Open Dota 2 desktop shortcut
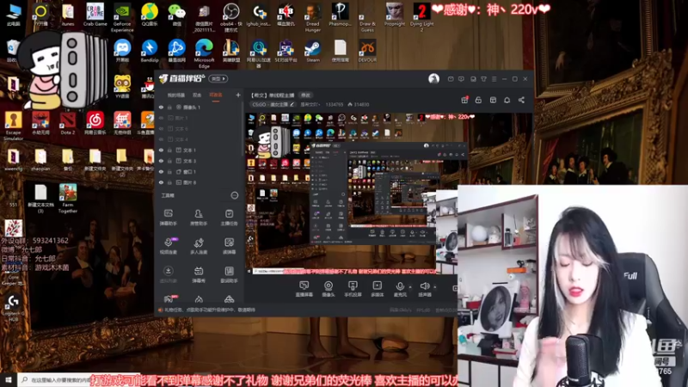 (68, 123)
